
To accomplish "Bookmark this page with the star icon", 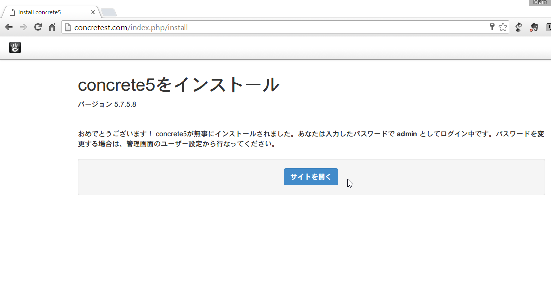I will [503, 27].
